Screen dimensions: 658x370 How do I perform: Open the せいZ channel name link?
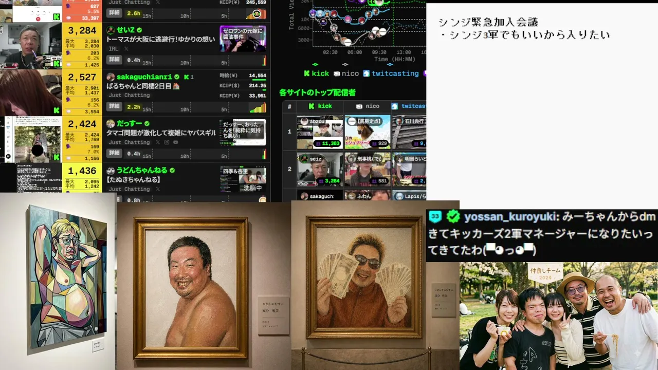[x=125, y=30]
